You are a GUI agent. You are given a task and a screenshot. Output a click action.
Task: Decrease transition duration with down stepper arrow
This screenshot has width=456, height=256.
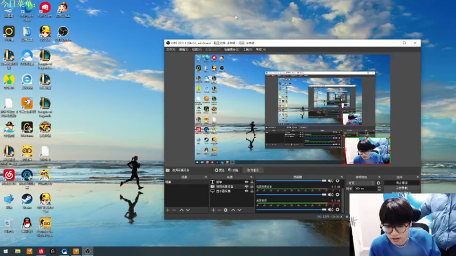pyautogui.click(x=379, y=190)
